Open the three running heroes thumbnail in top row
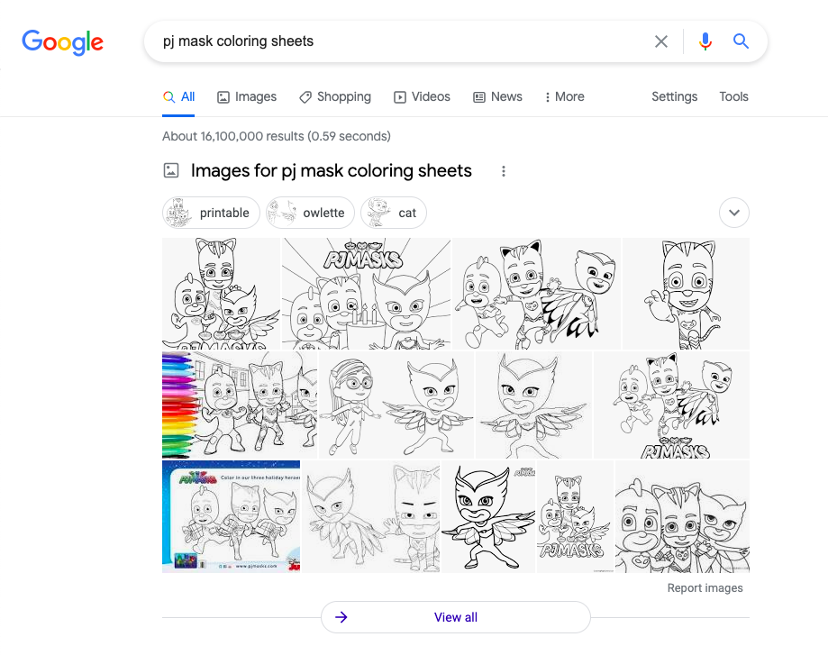 [x=536, y=294]
